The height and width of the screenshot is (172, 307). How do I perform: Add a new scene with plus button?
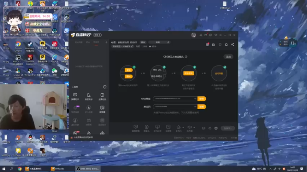click(106, 42)
